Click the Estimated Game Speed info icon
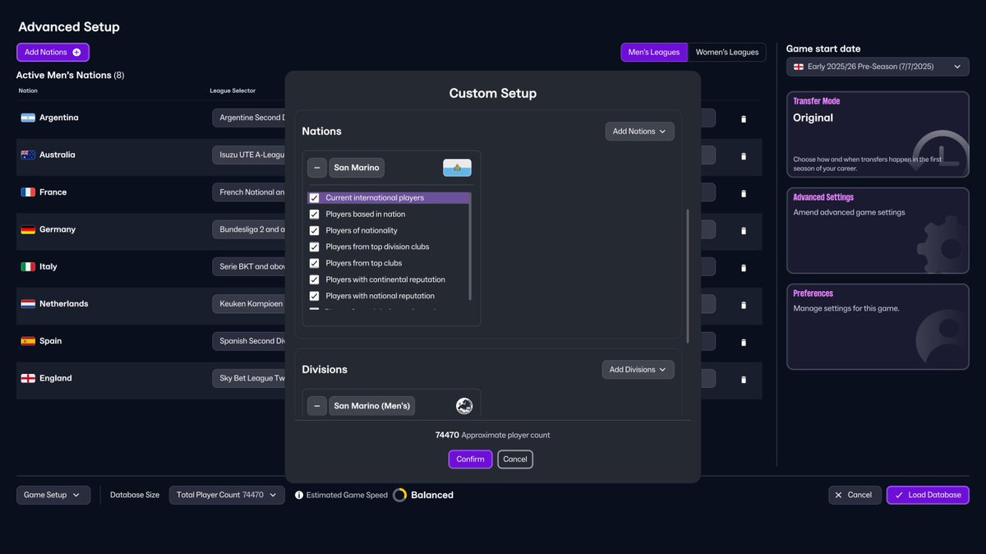Image resolution: width=986 pixels, height=554 pixels. click(x=299, y=495)
